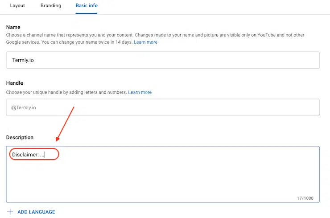The image size is (330, 218).
Task: Click the 17/1000 character counter
Action: click(305, 198)
